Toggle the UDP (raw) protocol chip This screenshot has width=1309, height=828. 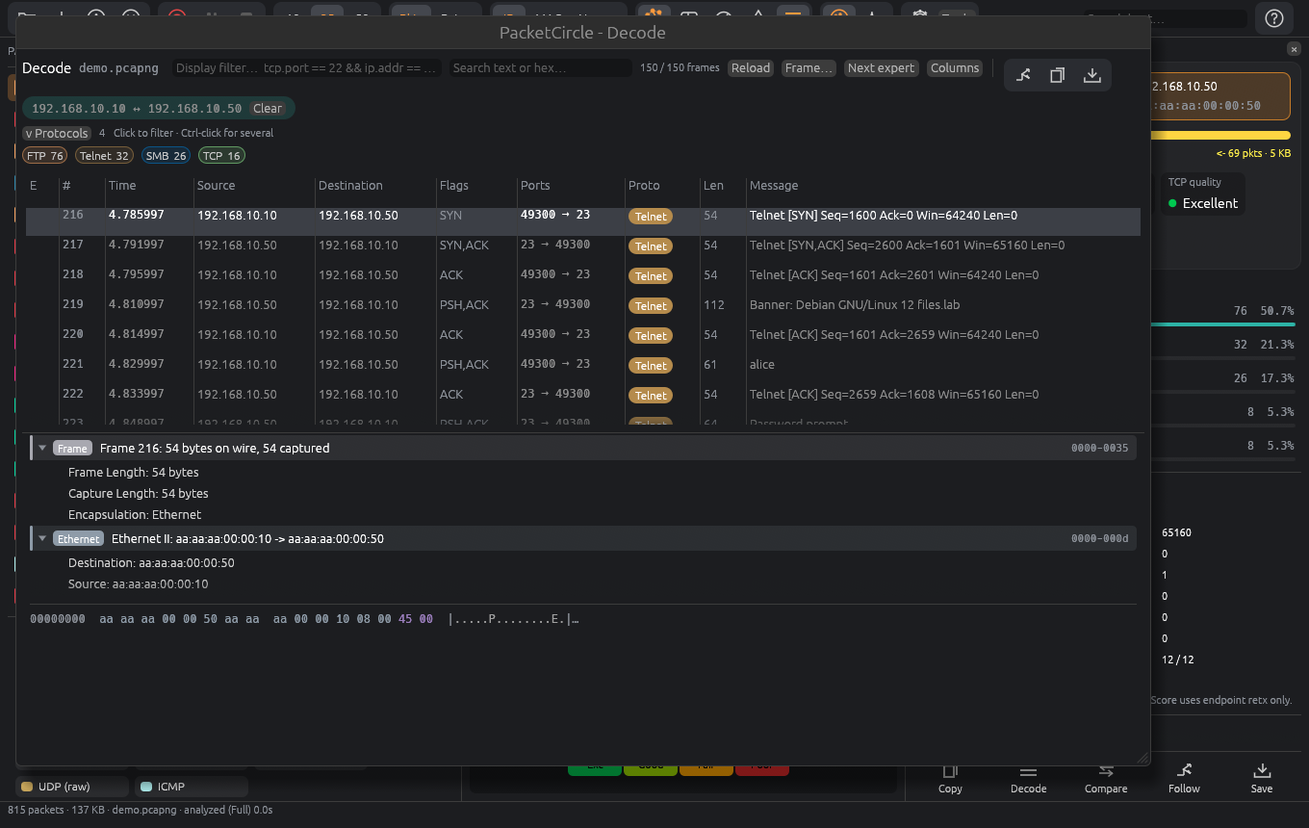pyautogui.click(x=72, y=787)
